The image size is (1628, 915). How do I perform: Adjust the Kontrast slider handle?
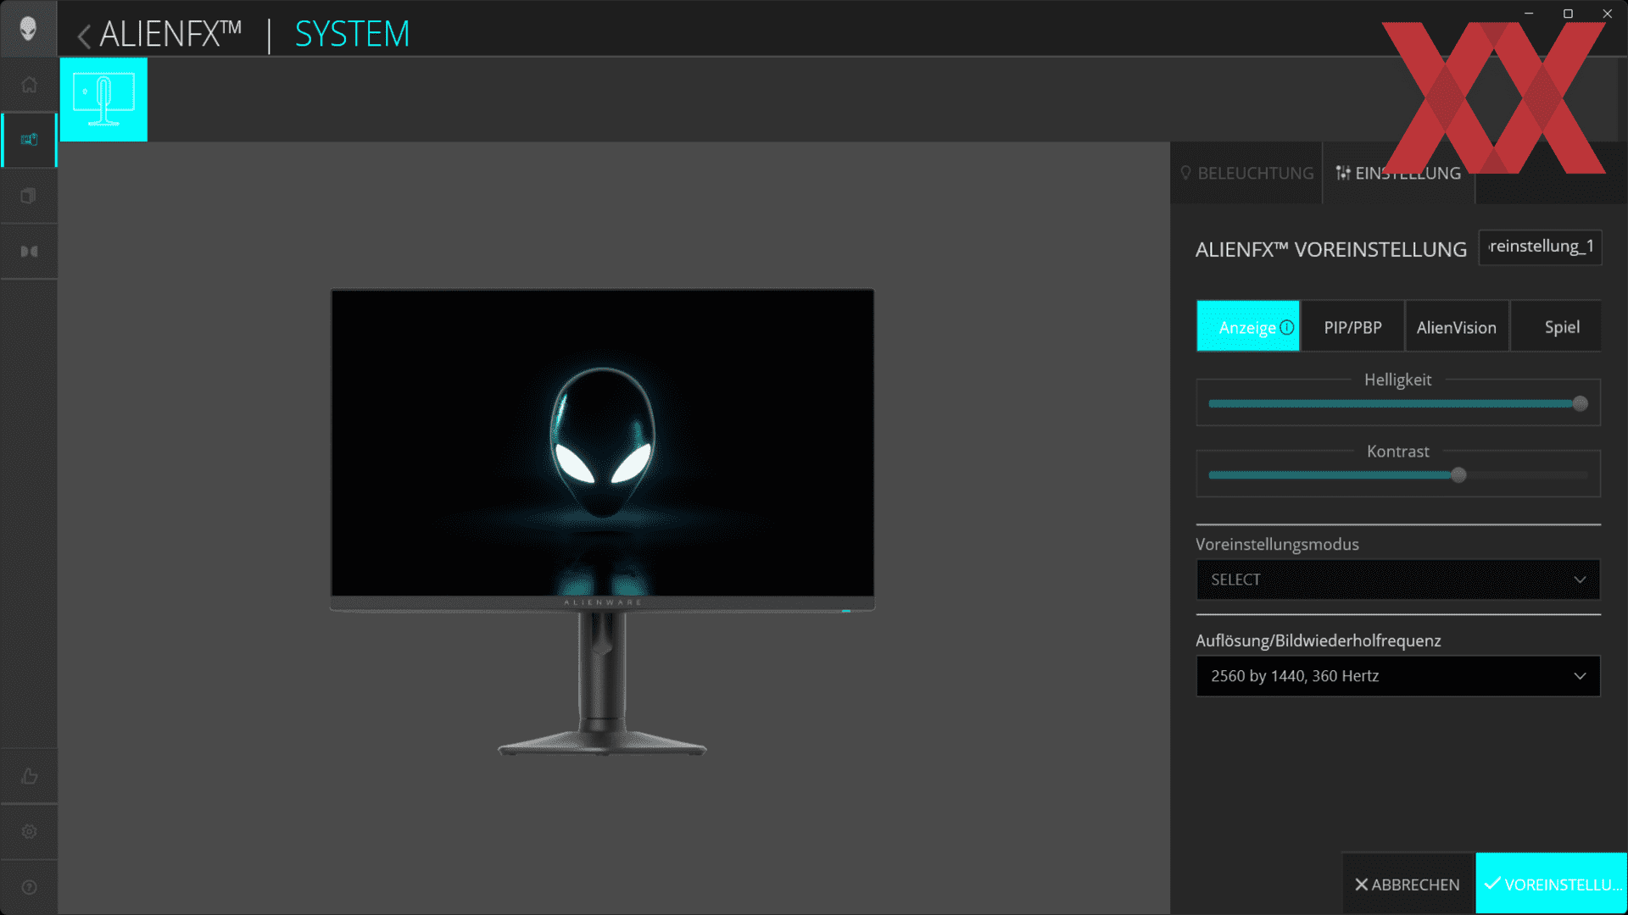1458,475
